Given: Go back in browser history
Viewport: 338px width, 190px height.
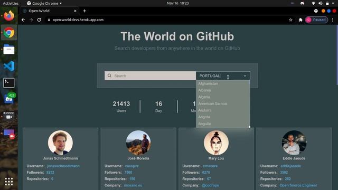Looking at the screenshot, I should point(23,20).
